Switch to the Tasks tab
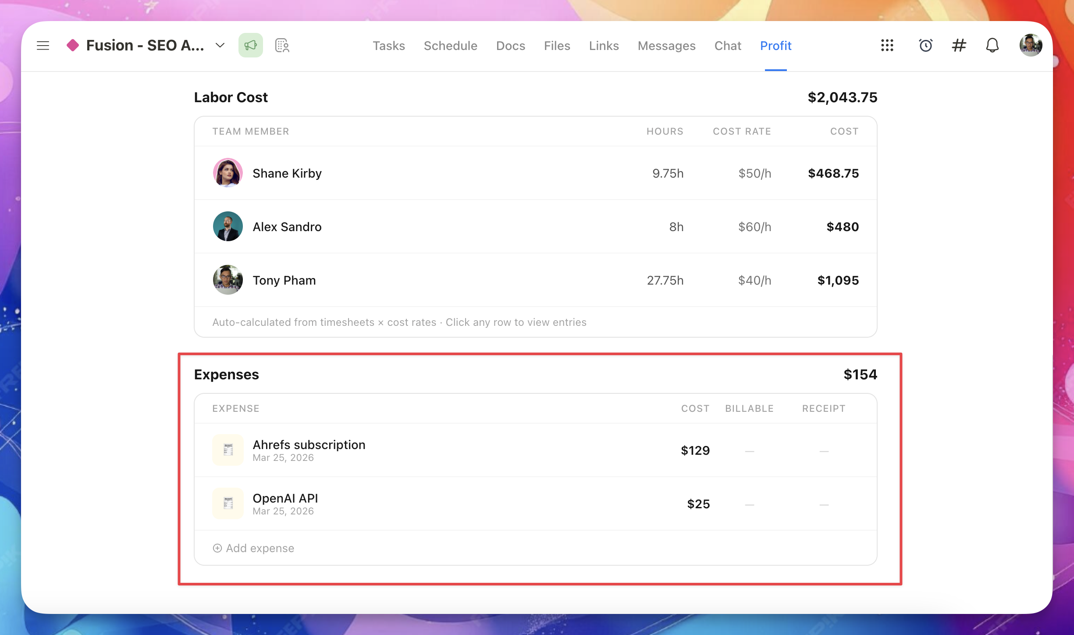This screenshot has height=635, width=1074. [x=388, y=46]
